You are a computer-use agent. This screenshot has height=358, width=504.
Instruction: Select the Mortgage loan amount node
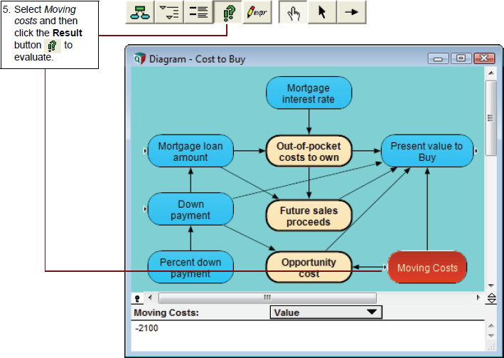click(x=191, y=152)
